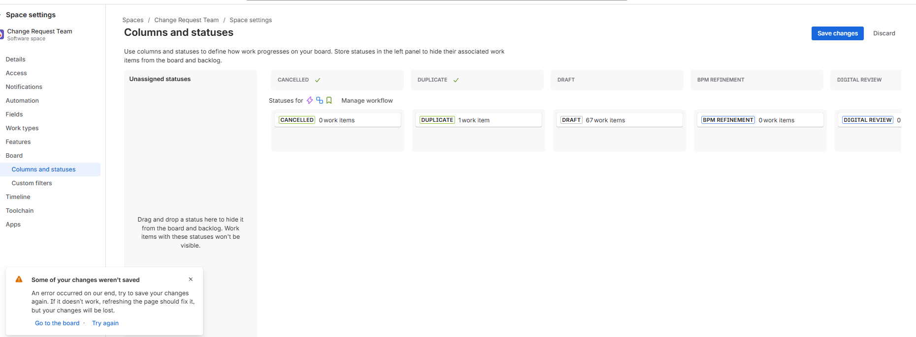
Task: Dismiss the unsaved changes warning notification
Action: (191, 280)
